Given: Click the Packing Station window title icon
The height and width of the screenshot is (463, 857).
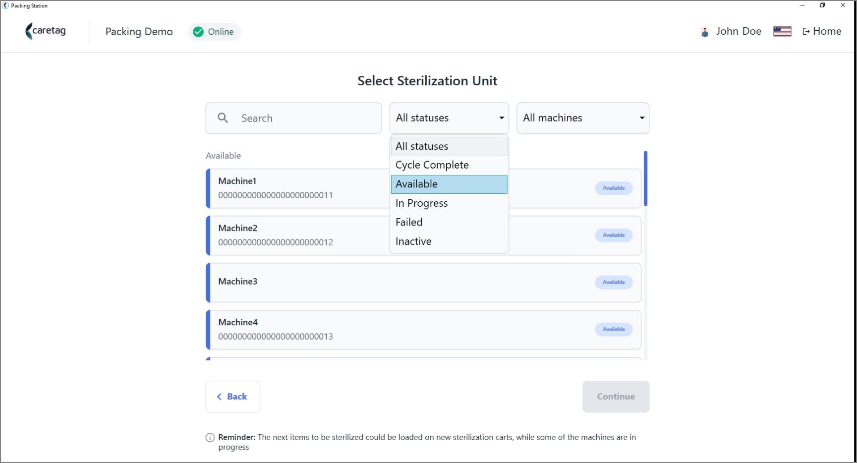Looking at the screenshot, I should pos(6,5).
